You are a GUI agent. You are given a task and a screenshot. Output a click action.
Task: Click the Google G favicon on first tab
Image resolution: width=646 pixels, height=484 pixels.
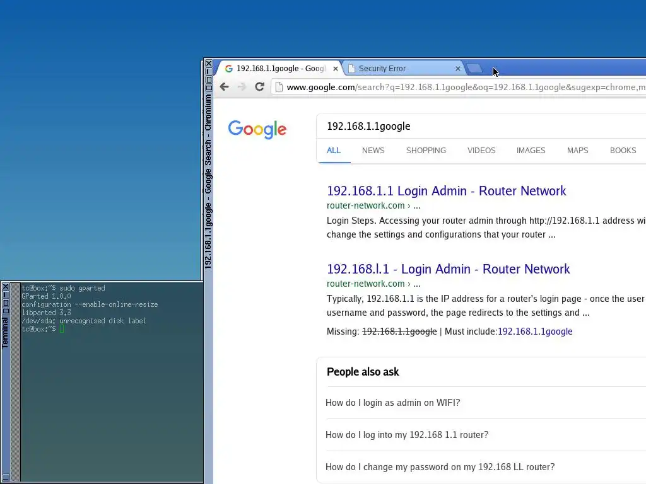228,69
